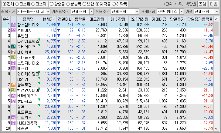Click the 신 badge beside 모비데이즈
The image size is (221, 133).
pos(13,46)
